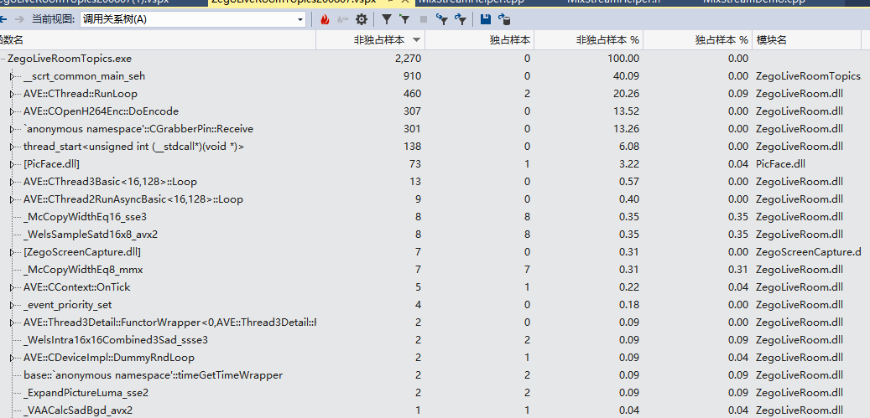The height and width of the screenshot is (418, 870).
Task: Click the 20.26 percentage cell
Action: click(x=626, y=94)
